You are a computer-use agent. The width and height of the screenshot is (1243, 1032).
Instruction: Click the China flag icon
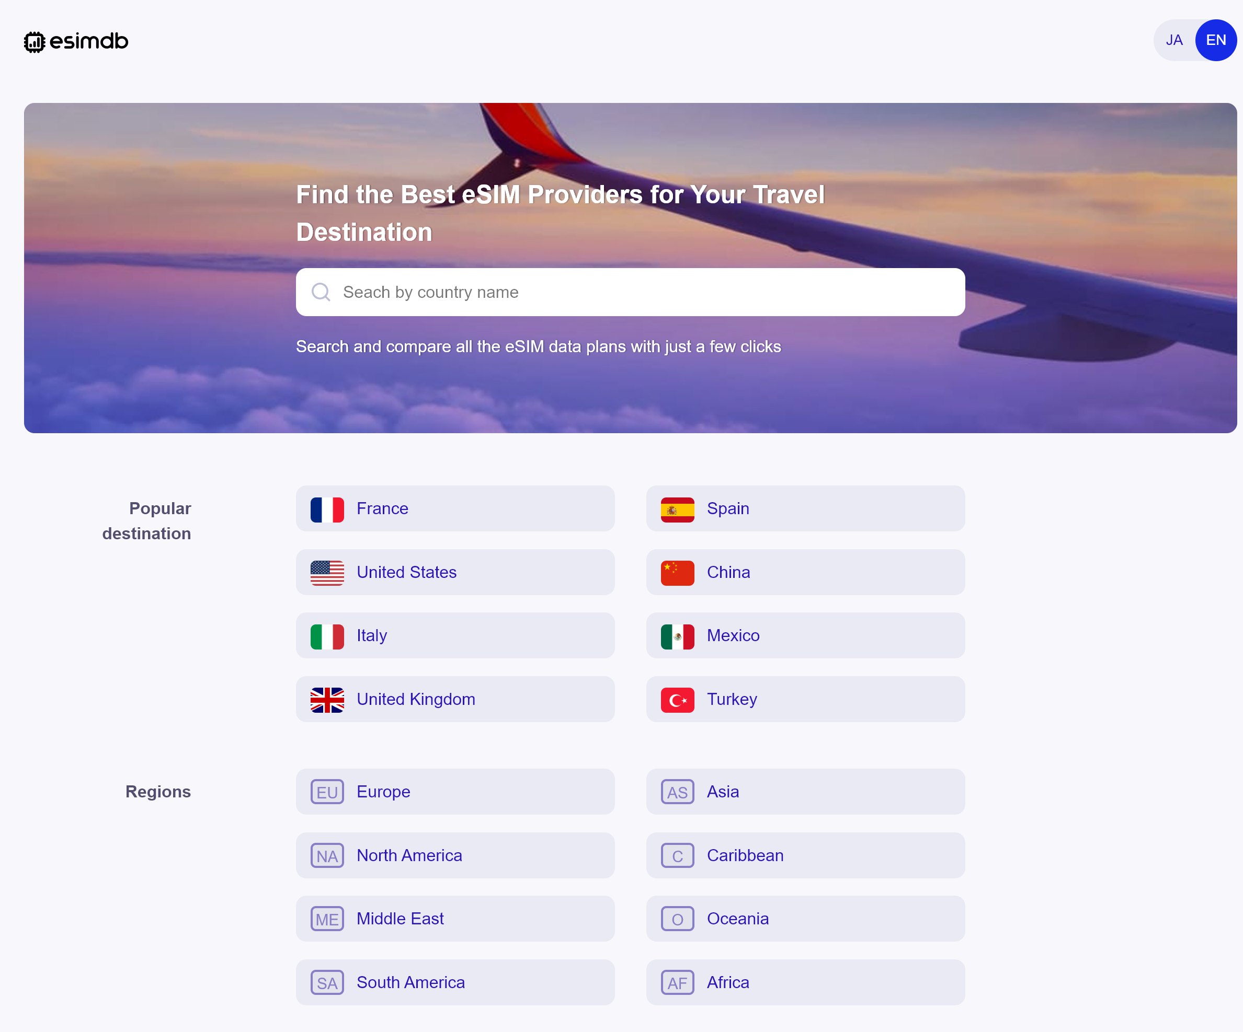[677, 573]
